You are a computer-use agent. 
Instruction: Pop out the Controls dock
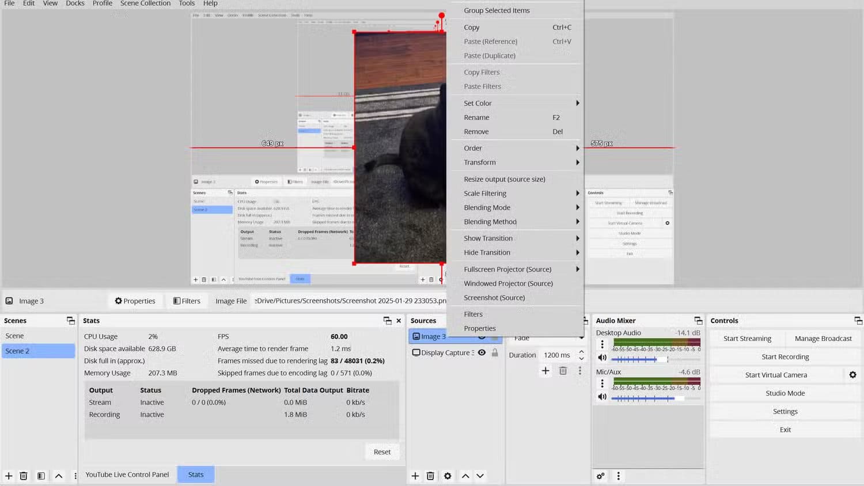(x=858, y=320)
